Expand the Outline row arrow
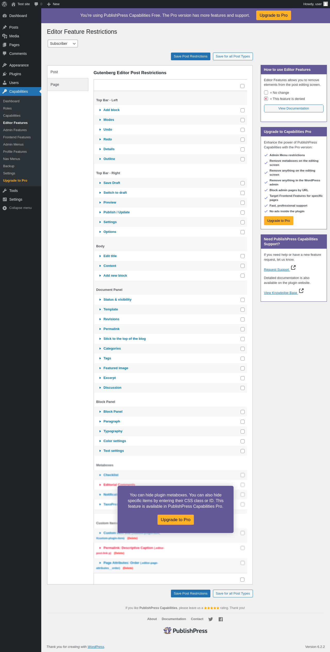Viewport: 330px width, 652px height. [x=100, y=159]
